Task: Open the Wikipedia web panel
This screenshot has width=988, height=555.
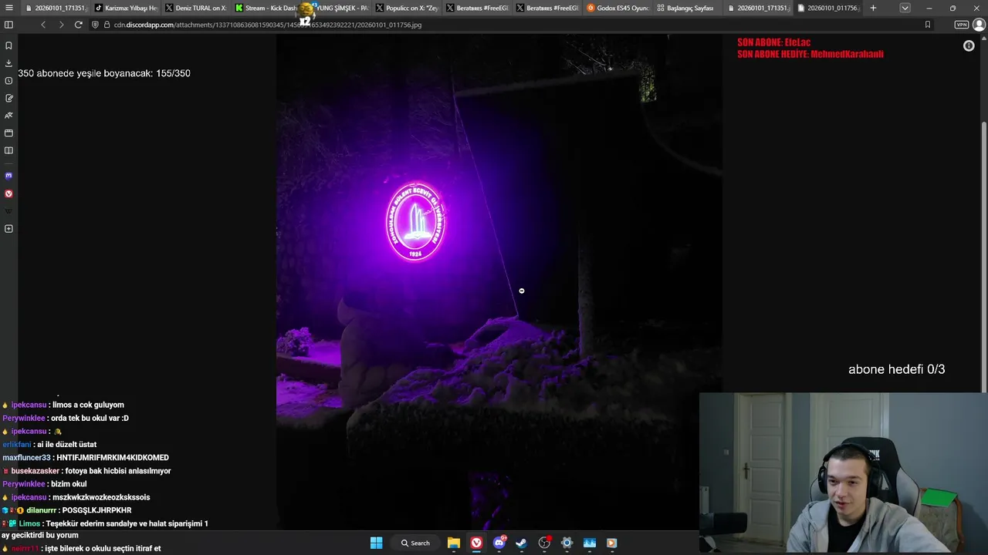Action: point(8,211)
